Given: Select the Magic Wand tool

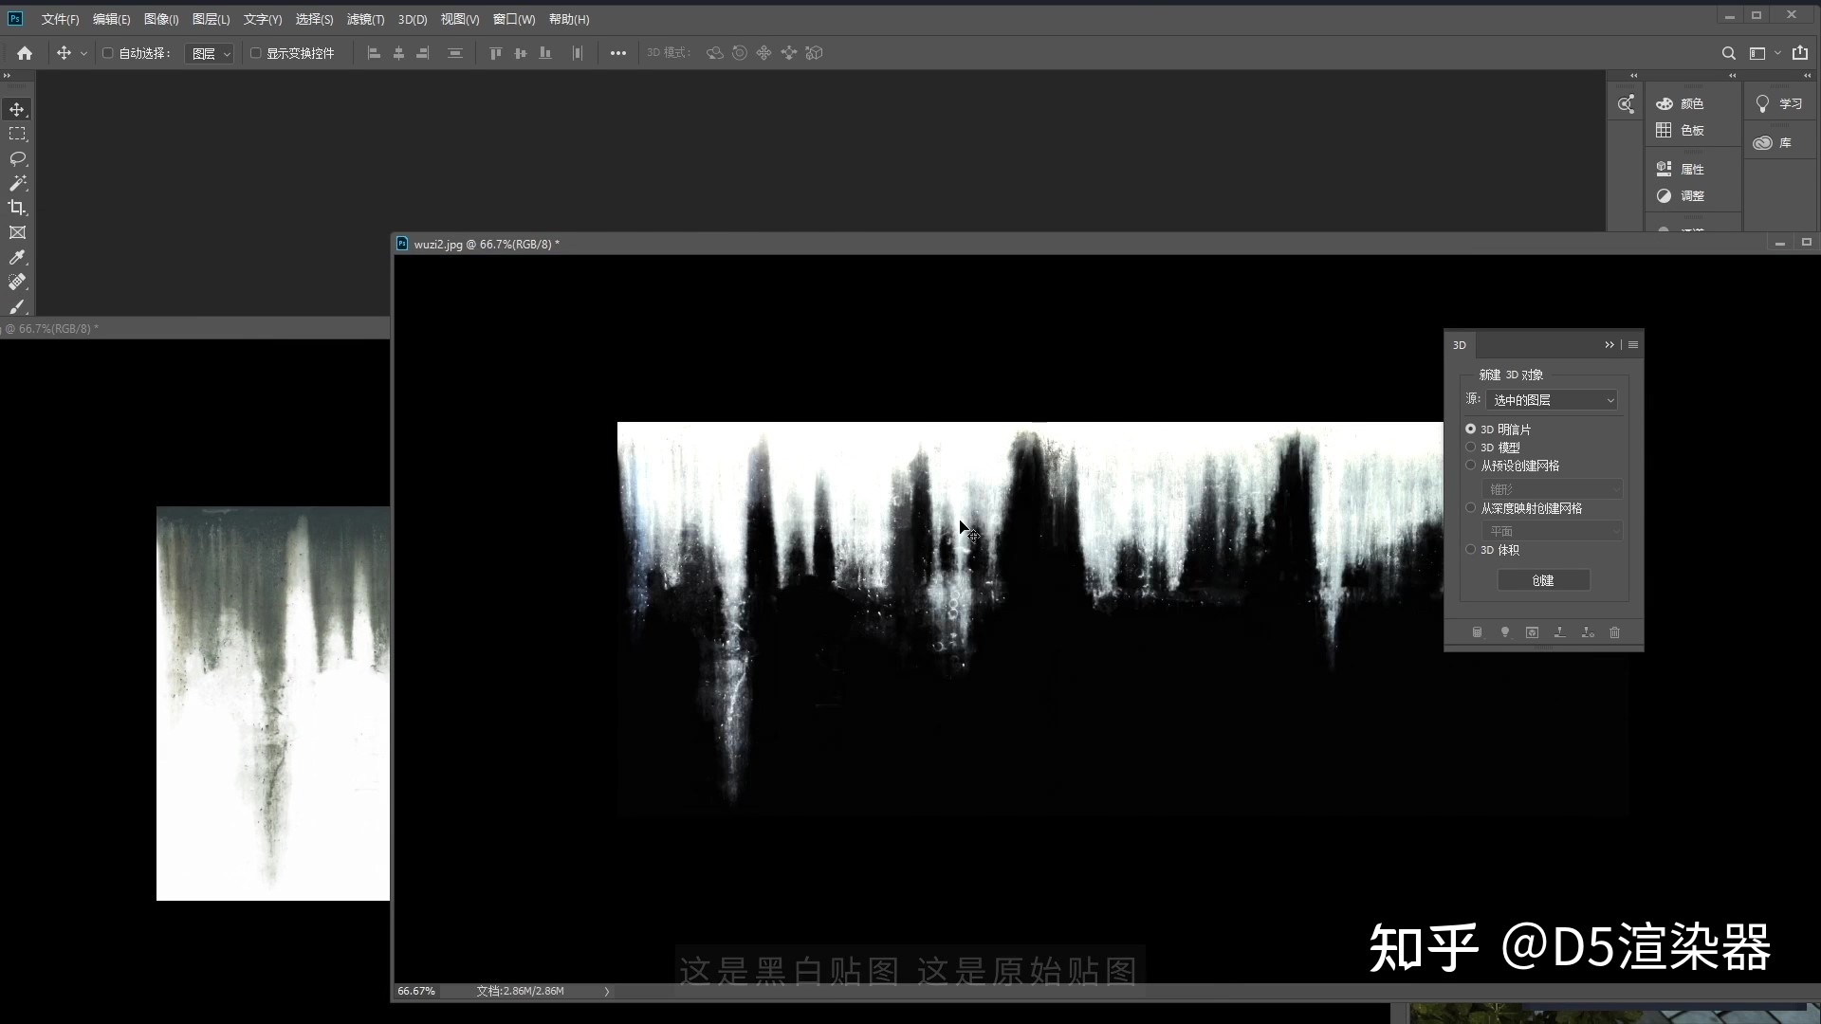Looking at the screenshot, I should click(x=17, y=183).
